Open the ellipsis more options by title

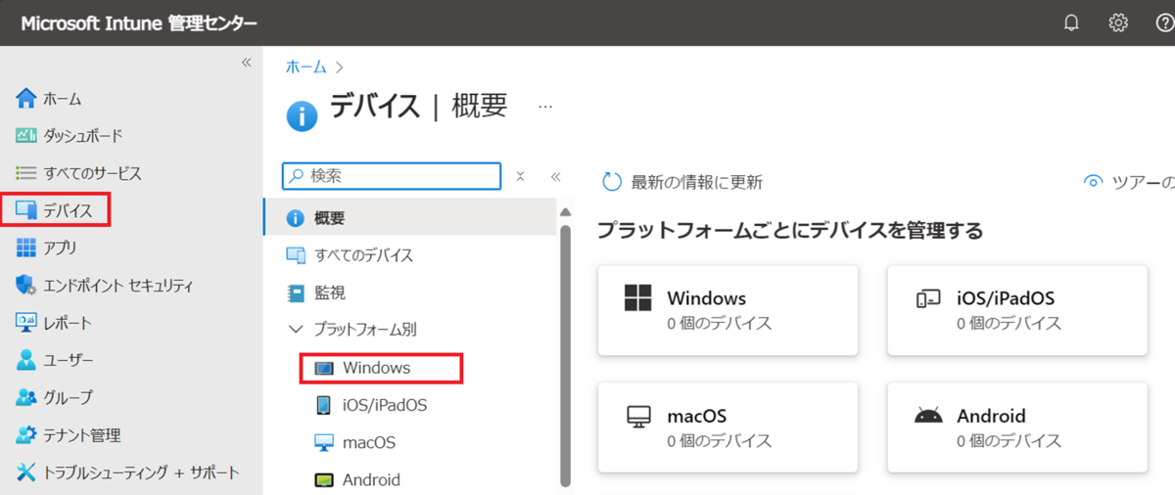[x=545, y=106]
